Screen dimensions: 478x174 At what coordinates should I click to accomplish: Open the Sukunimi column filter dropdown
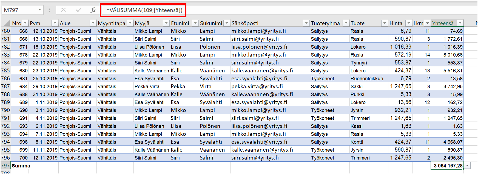tap(227, 23)
